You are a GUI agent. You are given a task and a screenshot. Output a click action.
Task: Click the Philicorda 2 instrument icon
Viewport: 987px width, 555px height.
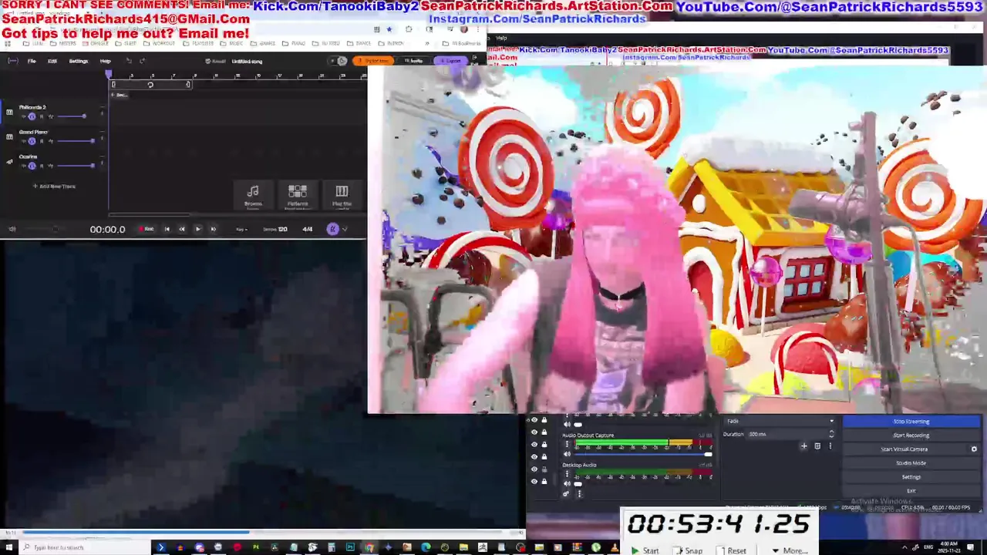point(9,112)
